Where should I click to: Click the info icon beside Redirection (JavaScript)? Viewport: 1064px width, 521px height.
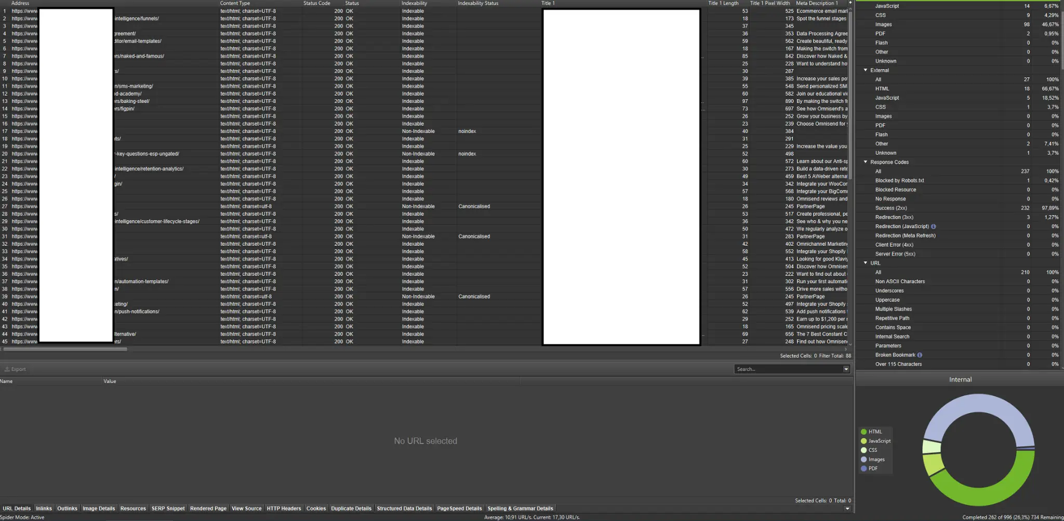pyautogui.click(x=934, y=226)
